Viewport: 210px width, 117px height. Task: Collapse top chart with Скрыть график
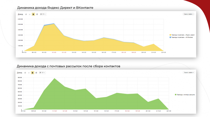tap(188, 14)
